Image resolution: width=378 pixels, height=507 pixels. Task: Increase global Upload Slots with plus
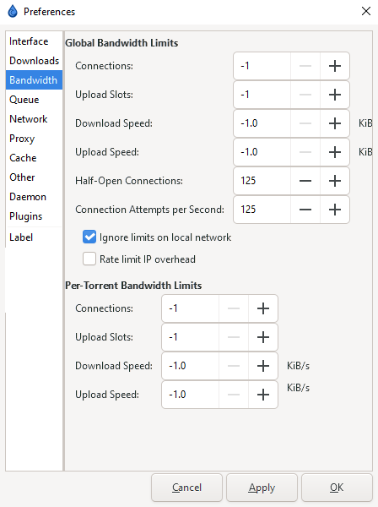tap(335, 95)
